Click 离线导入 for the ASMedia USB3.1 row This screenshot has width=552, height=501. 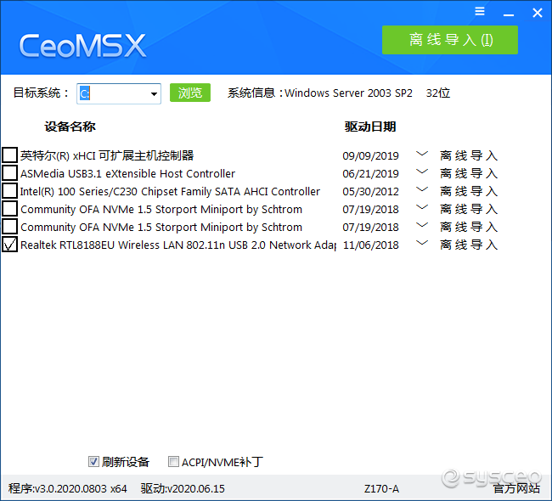click(x=469, y=173)
